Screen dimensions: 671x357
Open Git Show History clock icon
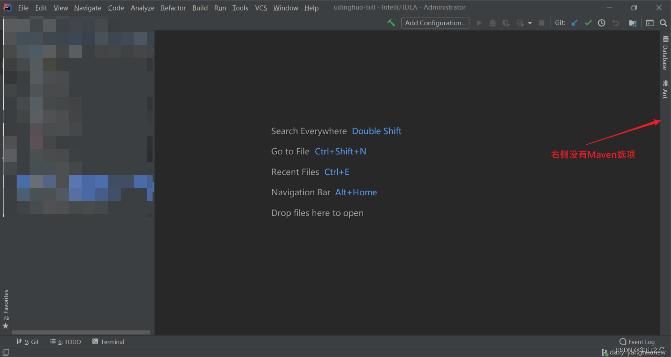[x=602, y=23]
